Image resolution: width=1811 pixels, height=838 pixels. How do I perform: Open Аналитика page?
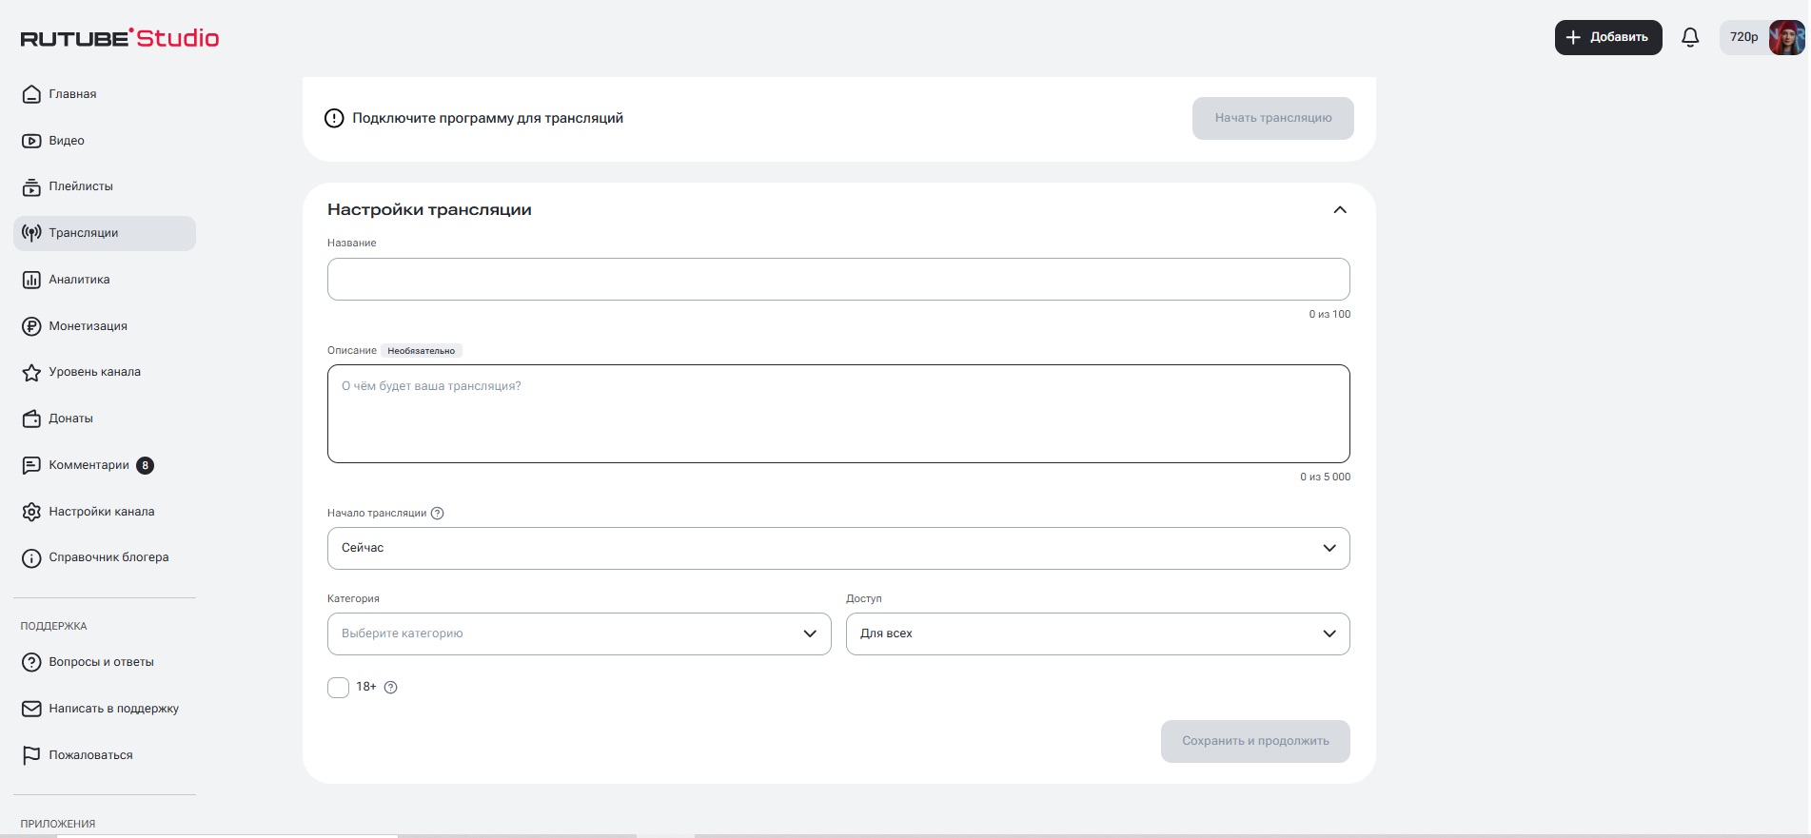105,280
